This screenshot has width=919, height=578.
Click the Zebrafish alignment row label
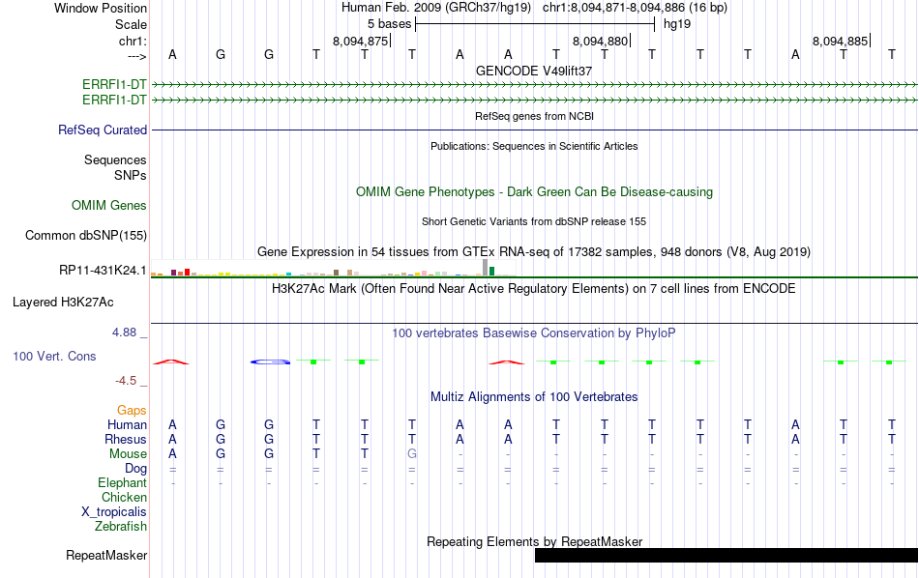click(x=121, y=527)
